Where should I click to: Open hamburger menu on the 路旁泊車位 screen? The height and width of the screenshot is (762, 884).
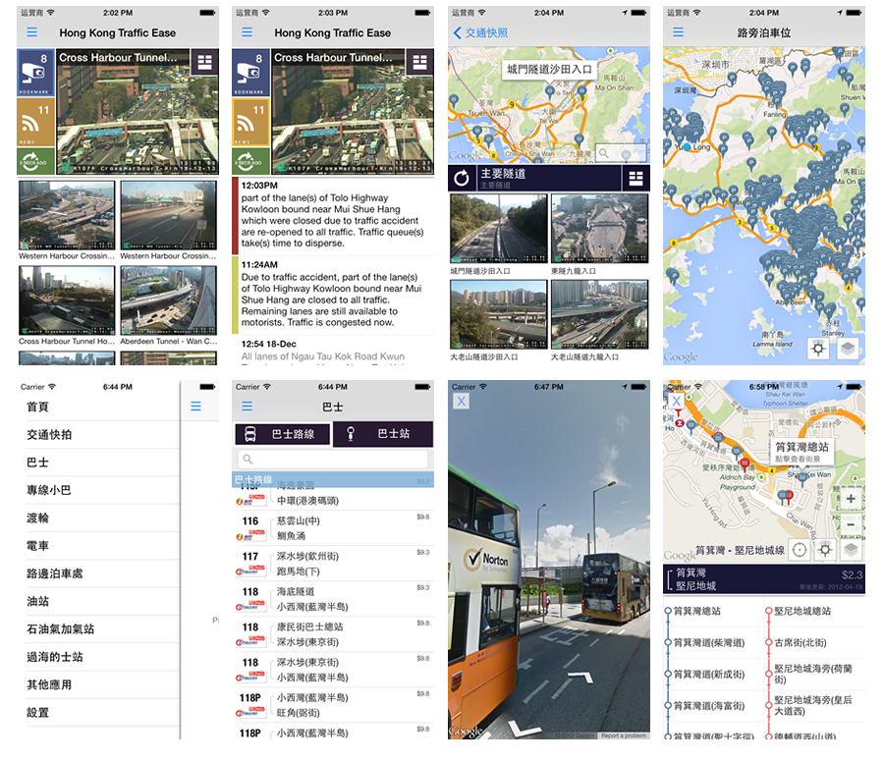(678, 32)
